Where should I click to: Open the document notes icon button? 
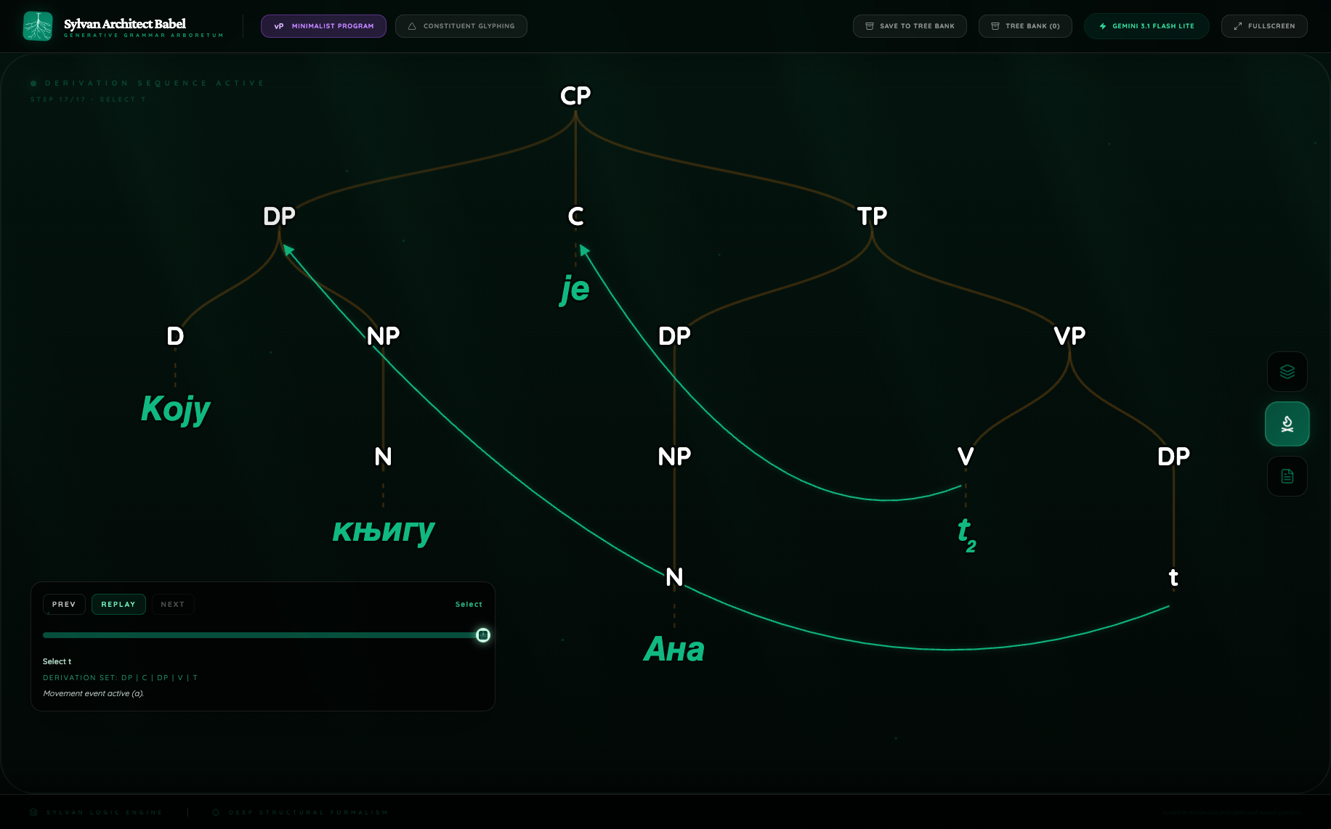[1287, 476]
